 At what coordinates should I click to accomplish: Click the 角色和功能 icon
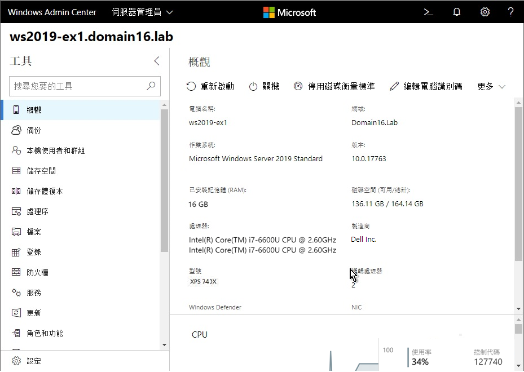pyautogui.click(x=16, y=333)
